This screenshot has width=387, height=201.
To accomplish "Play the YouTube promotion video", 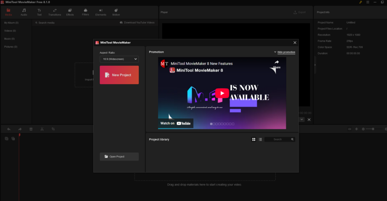I will pyautogui.click(x=222, y=93).
